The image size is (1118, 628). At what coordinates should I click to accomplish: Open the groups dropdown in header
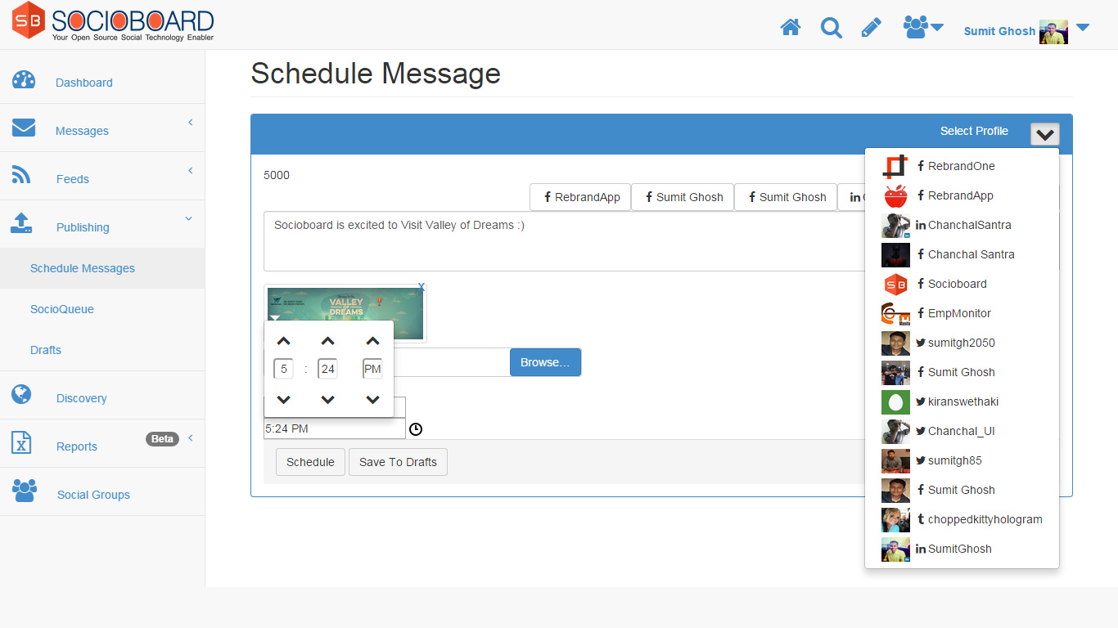click(923, 28)
